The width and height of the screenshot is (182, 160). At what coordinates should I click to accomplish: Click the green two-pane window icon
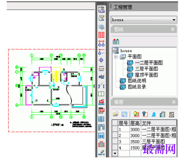pyautogui.click(x=101, y=94)
